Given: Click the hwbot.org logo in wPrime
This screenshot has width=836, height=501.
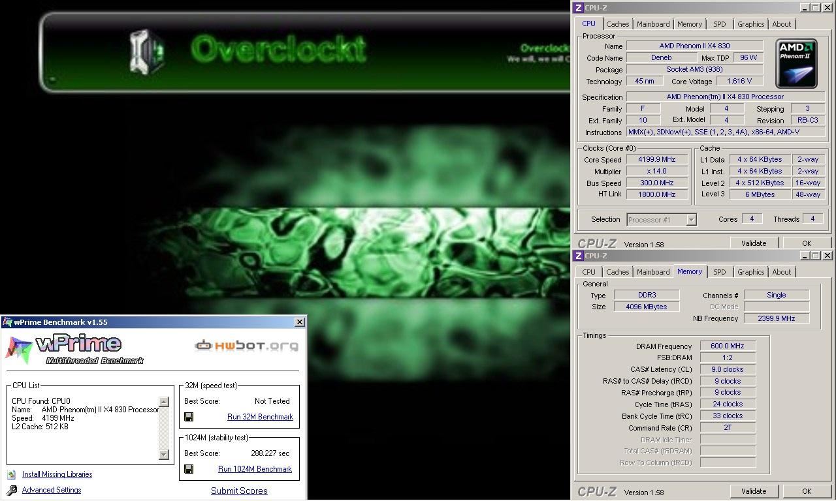Looking at the screenshot, I should coord(247,345).
